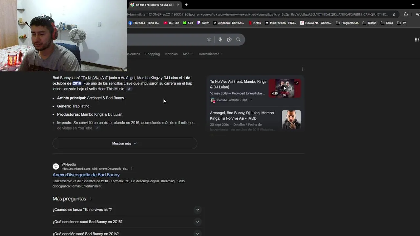Open 'Tu No Vive Así (feat. Mambo Kingz' result
Image resolution: width=420 pixels, height=236 pixels.
pos(238,84)
